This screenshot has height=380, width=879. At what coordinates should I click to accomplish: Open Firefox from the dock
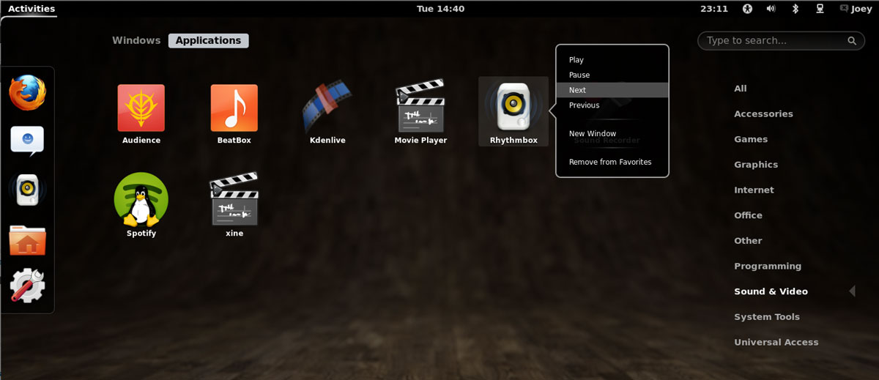click(x=28, y=93)
